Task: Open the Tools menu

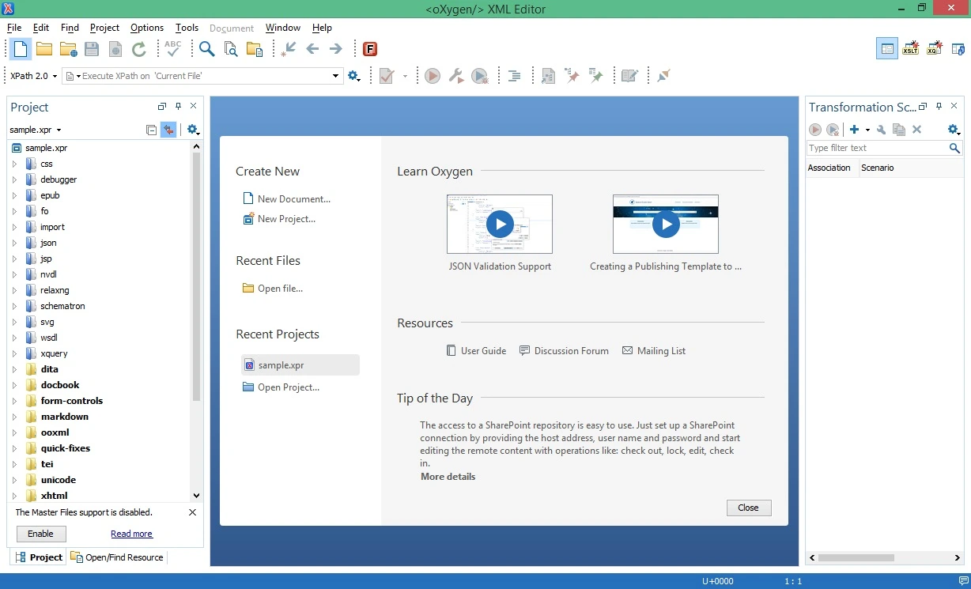Action: coord(187,28)
